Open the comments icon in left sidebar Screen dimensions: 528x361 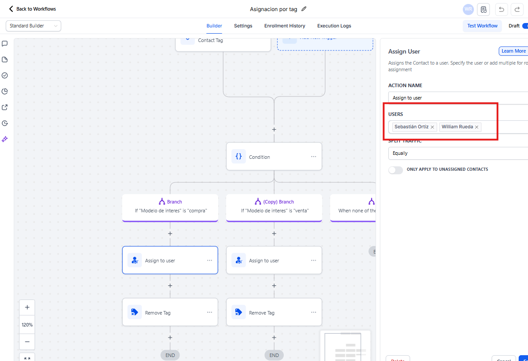click(x=5, y=44)
